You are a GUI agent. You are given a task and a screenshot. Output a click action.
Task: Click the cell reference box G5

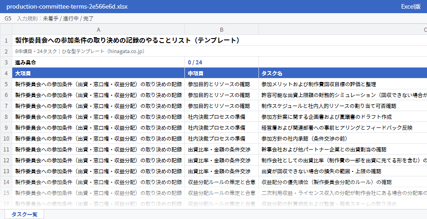coord(8,19)
